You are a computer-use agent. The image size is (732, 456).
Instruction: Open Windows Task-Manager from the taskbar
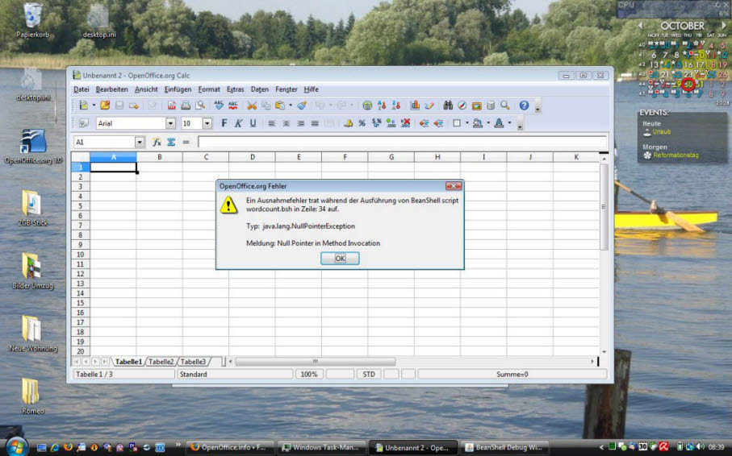[324, 448]
